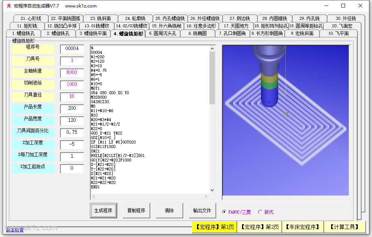Click the code scrollbar up arrow
Image resolution: width=372 pixels, height=237 pixels.
[x=212, y=49]
